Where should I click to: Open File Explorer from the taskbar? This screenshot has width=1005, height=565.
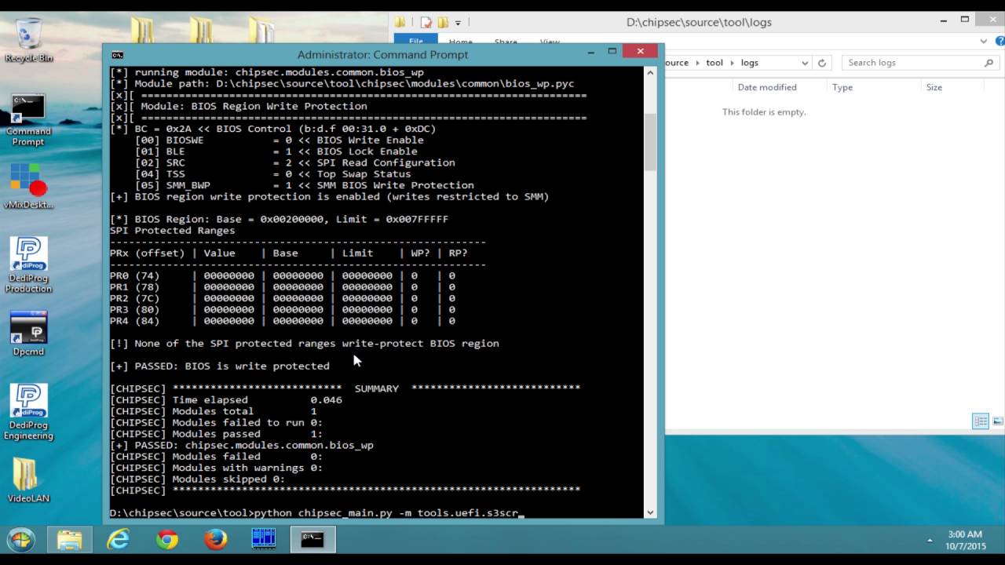click(x=69, y=540)
